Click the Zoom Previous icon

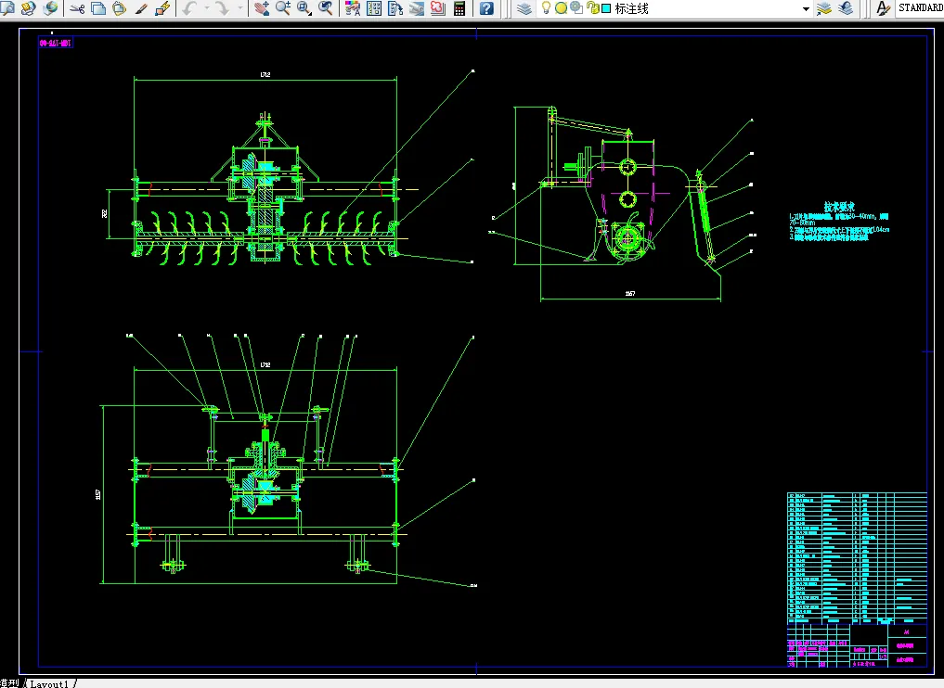pos(326,8)
